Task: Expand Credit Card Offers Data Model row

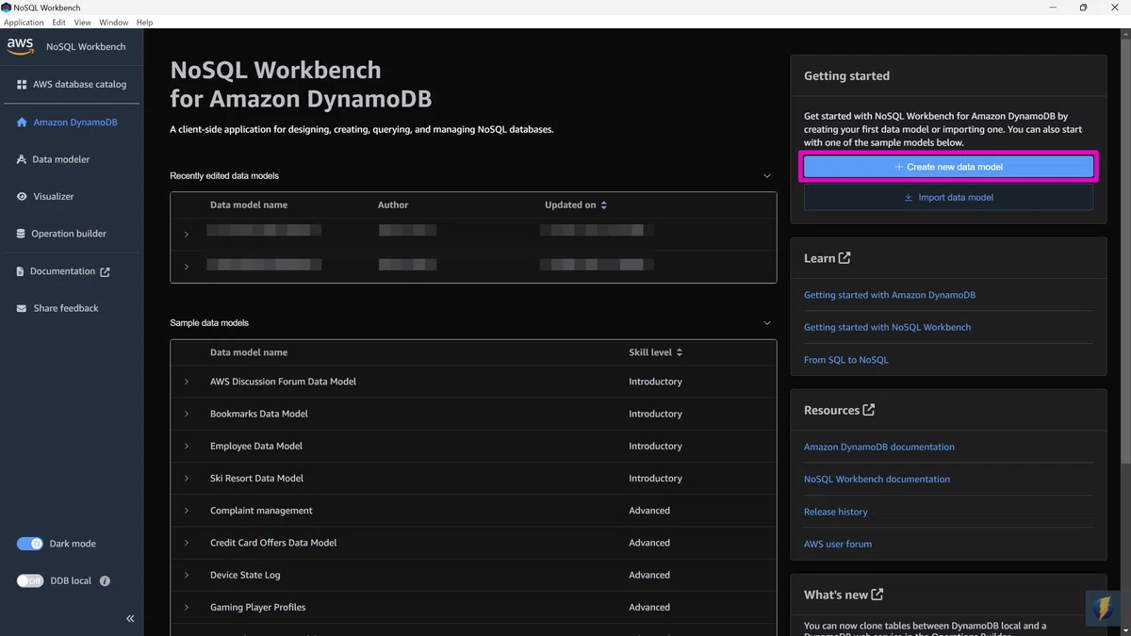Action: 187,543
